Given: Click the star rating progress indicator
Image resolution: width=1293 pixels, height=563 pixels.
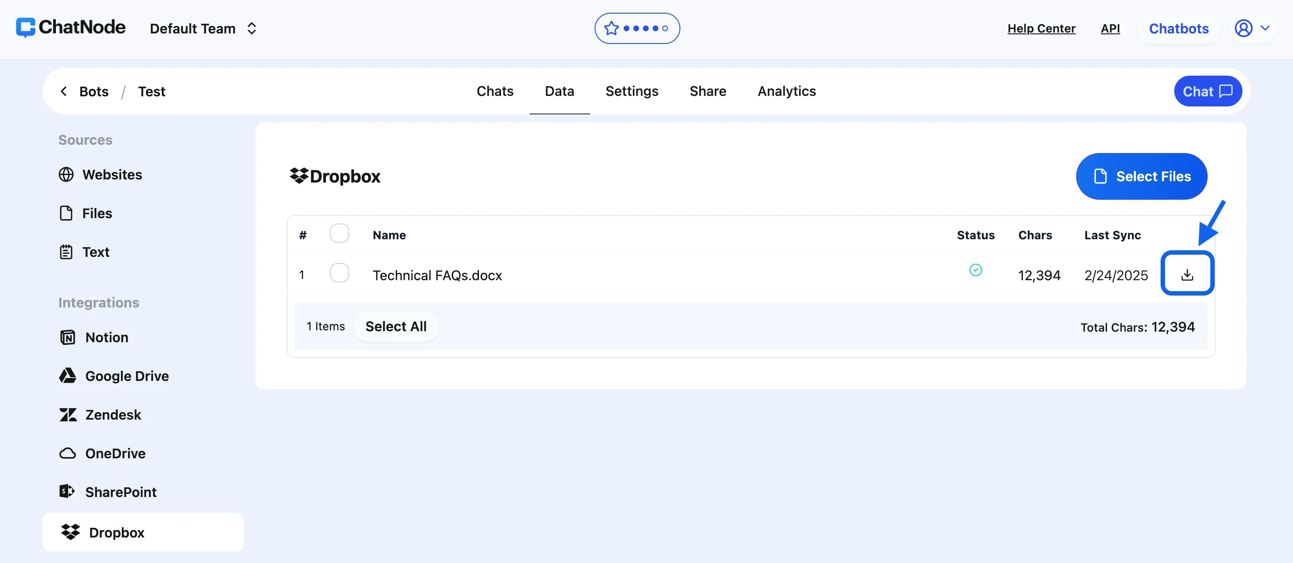Looking at the screenshot, I should point(636,28).
